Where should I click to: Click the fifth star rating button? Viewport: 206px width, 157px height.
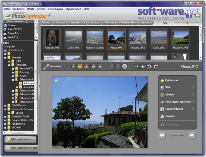coord(100,67)
